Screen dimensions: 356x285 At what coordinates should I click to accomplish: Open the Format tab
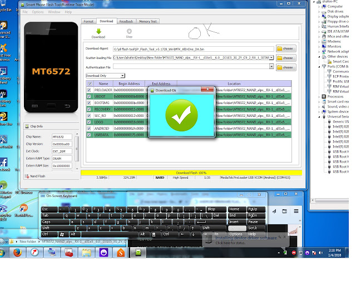point(88,21)
